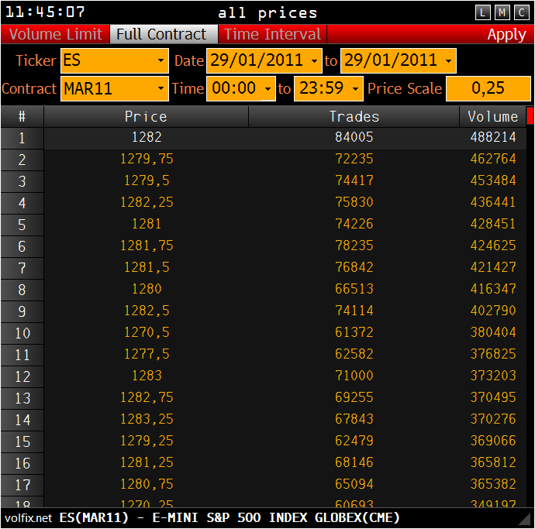Open the Ticker ES dropdown

coord(115,61)
